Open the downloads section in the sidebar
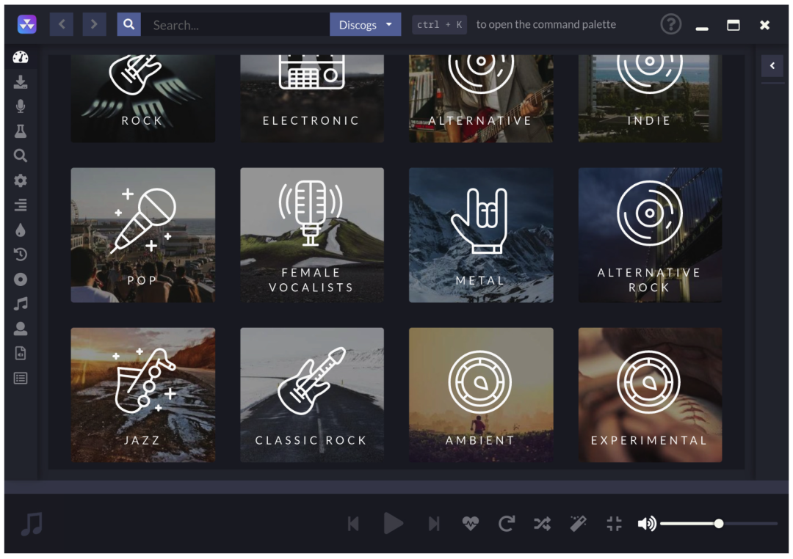Screen dimensions: 793x559 tap(21, 82)
